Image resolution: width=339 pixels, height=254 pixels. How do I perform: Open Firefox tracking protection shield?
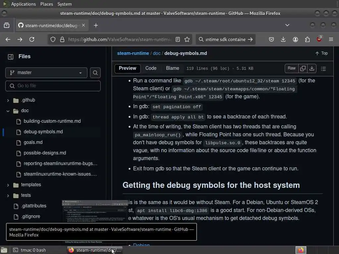tap(53, 39)
